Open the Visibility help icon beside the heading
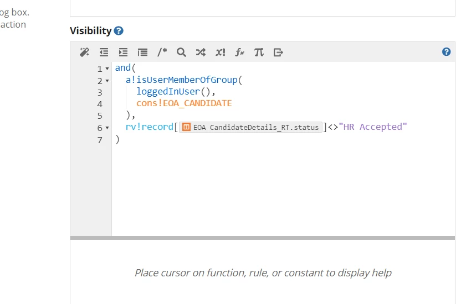The image size is (466, 304). (x=119, y=30)
